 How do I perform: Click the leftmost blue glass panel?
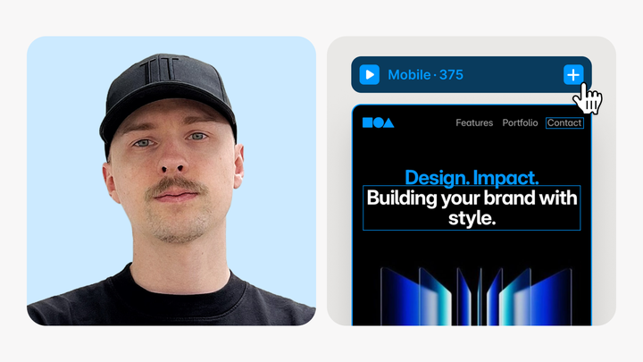pyautogui.click(x=400, y=297)
